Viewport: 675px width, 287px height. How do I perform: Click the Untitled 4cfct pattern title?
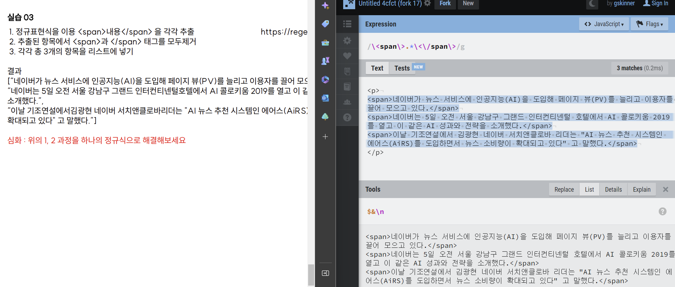390,4
